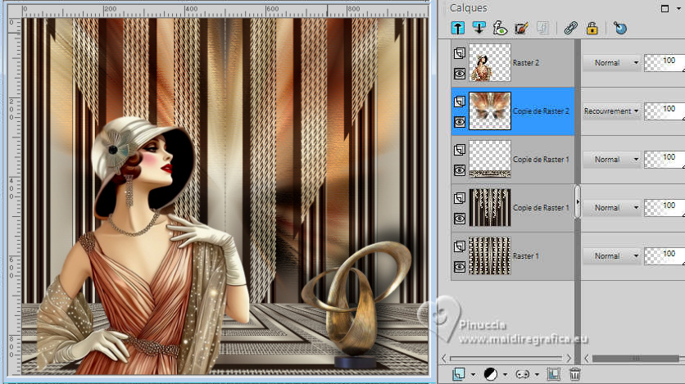This screenshot has width=685, height=384.
Task: Select the Copie de Raster 2 layer name
Action: click(x=541, y=111)
